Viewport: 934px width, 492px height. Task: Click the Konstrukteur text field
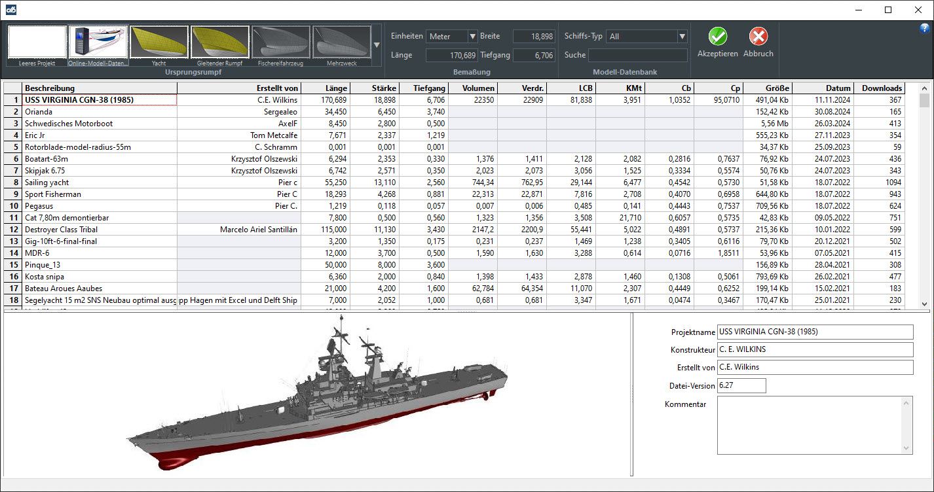tap(815, 349)
